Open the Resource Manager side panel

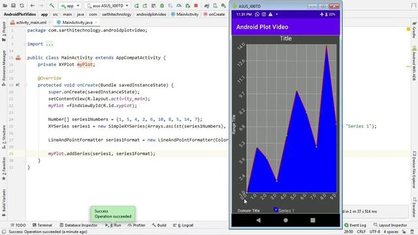click(4, 68)
